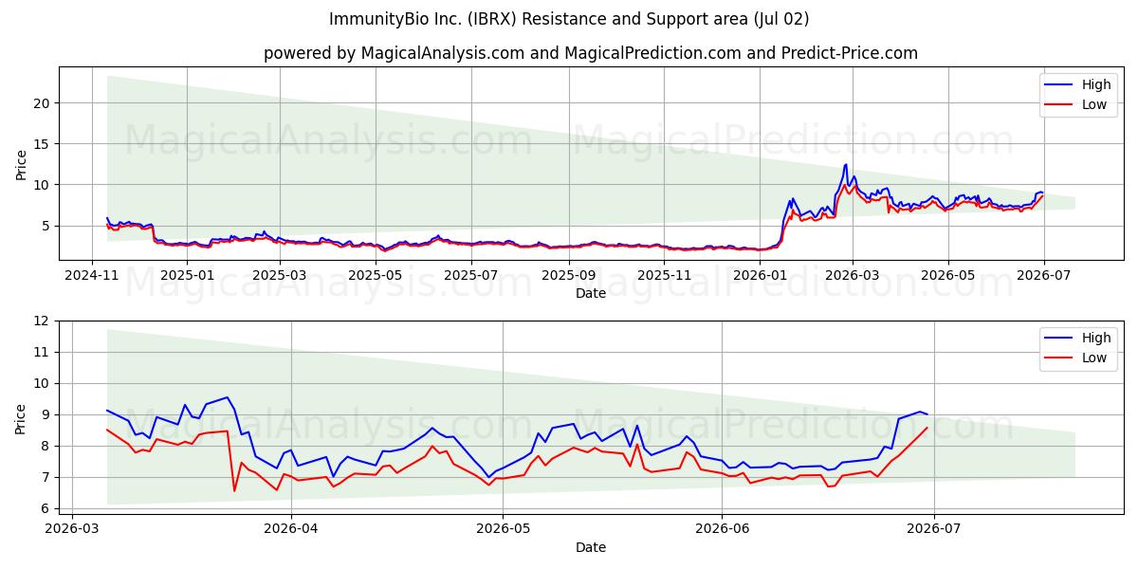Screen dimensions: 1138x569
Task: Click the 'Price' y-axis label of the top chart
Action: (x=22, y=163)
